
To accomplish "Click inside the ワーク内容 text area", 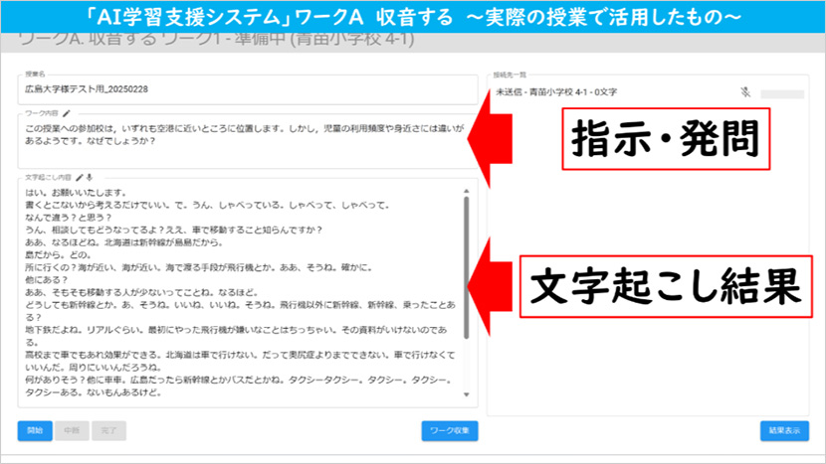I will [248, 141].
